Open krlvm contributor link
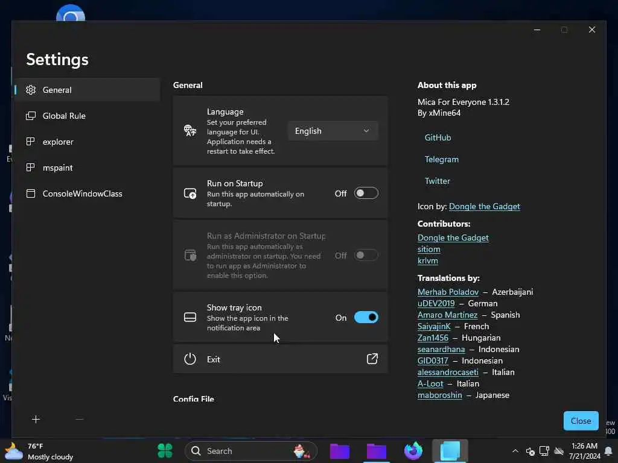618x463 pixels. [x=428, y=260]
